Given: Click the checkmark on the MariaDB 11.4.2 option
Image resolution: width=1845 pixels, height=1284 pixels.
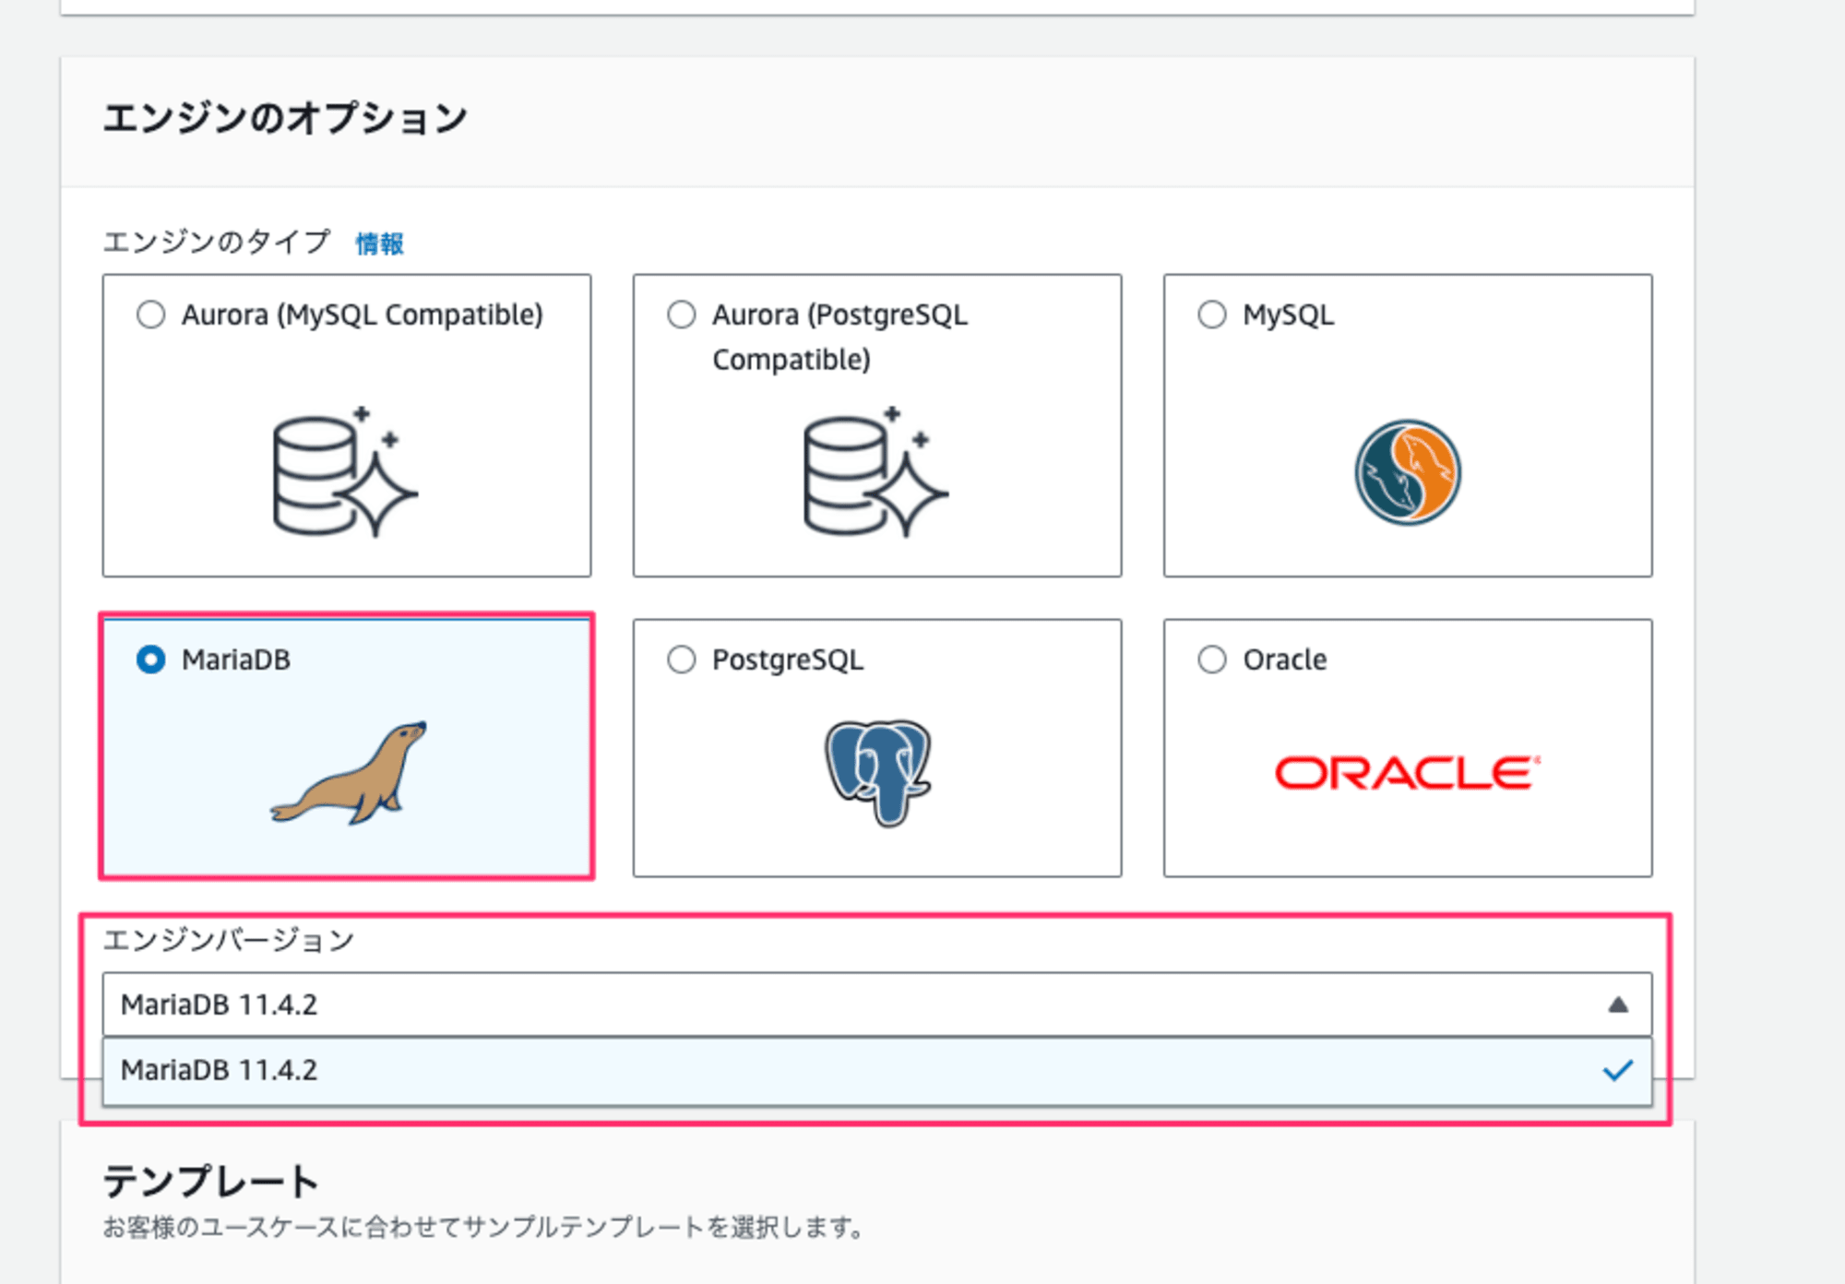Looking at the screenshot, I should tap(1617, 1070).
